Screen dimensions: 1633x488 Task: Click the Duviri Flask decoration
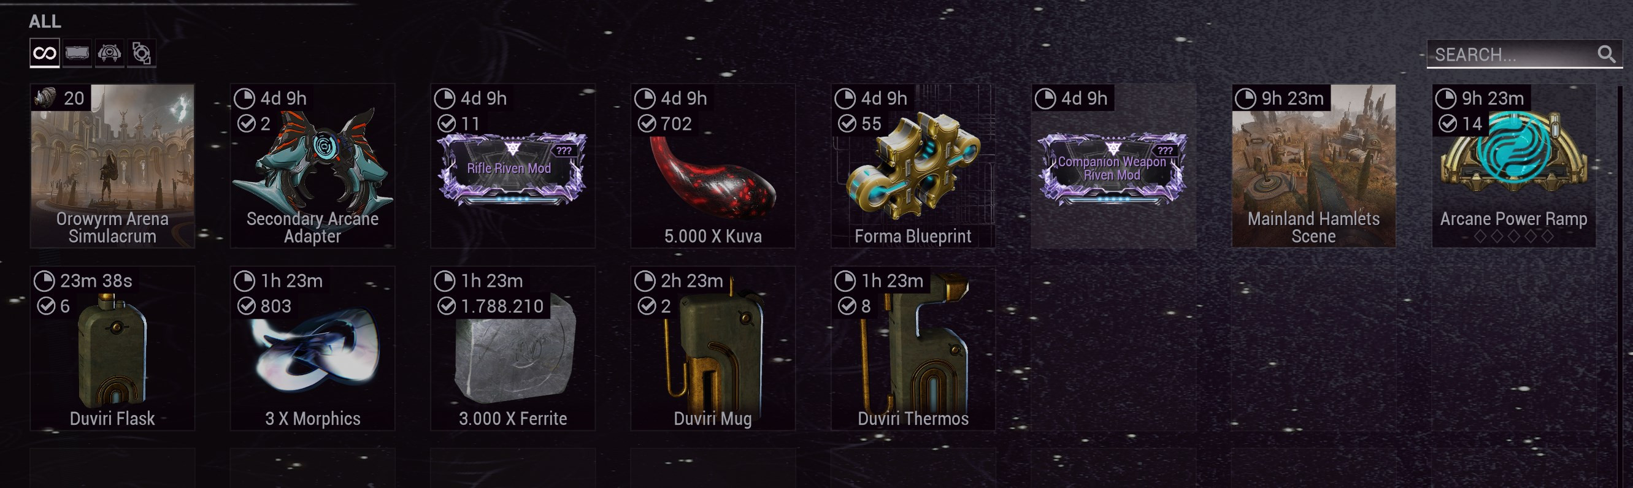tap(112, 348)
